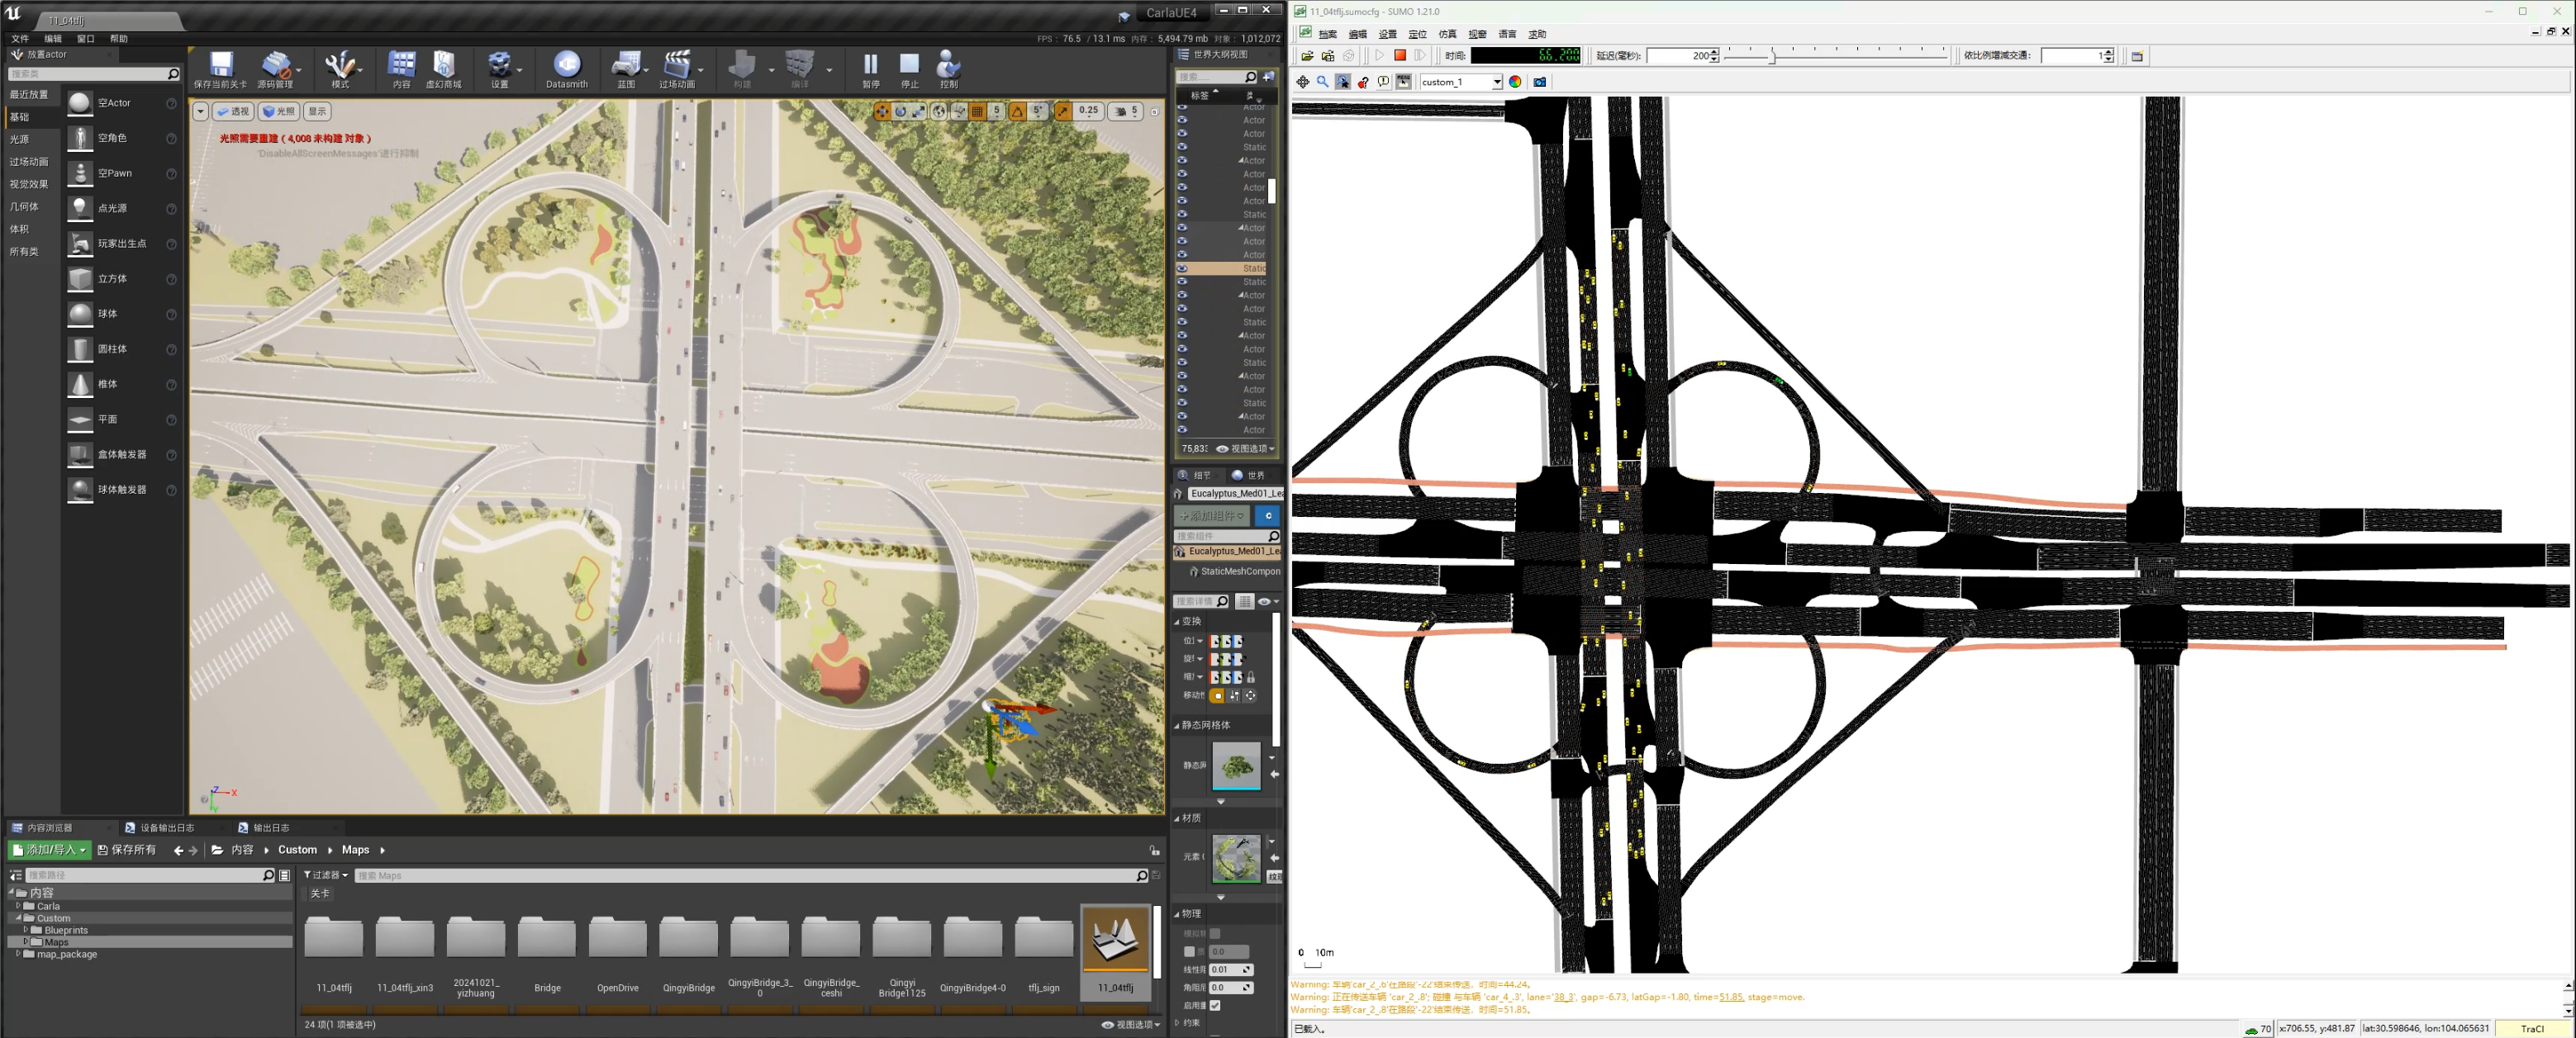Expand the map_package folder in tree
This screenshot has height=1038, width=2576.
coord(18,954)
